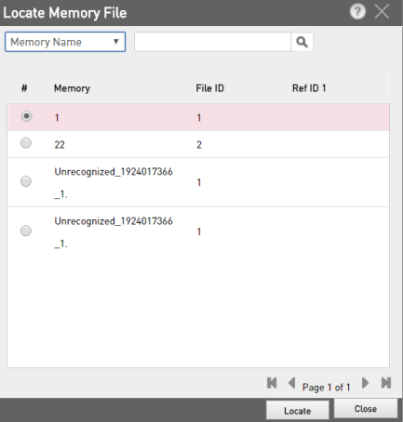The height and width of the screenshot is (422, 403).
Task: Click the magnifier search icon
Action: (x=302, y=42)
